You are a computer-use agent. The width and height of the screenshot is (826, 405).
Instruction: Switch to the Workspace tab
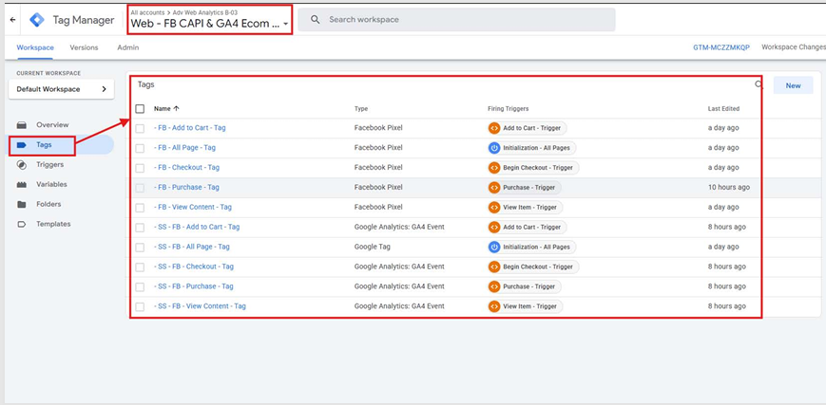coord(35,47)
